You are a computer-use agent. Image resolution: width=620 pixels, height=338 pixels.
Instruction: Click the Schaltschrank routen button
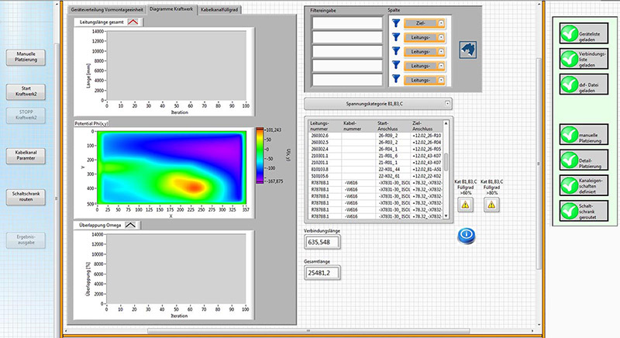(26, 197)
